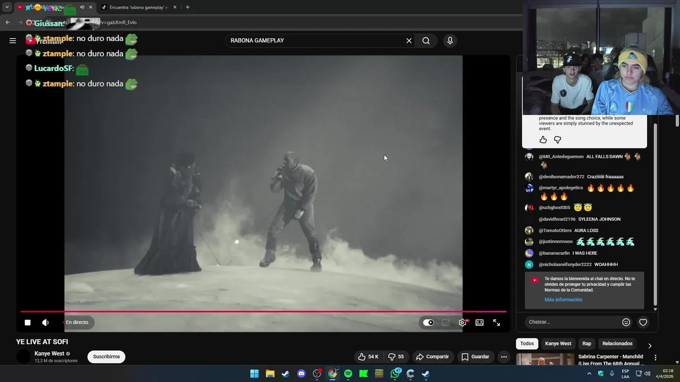The image size is (680, 382).
Task: Open WhatsApp from the taskbar
Action: pyautogui.click(x=395, y=374)
